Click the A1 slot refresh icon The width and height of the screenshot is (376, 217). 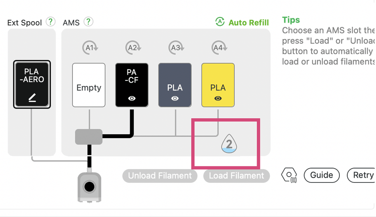[90, 47]
